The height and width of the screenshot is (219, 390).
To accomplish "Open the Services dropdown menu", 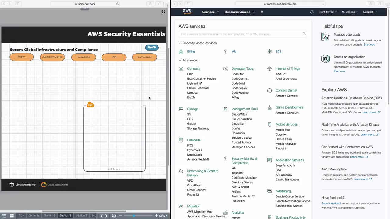I will [x=211, y=12].
